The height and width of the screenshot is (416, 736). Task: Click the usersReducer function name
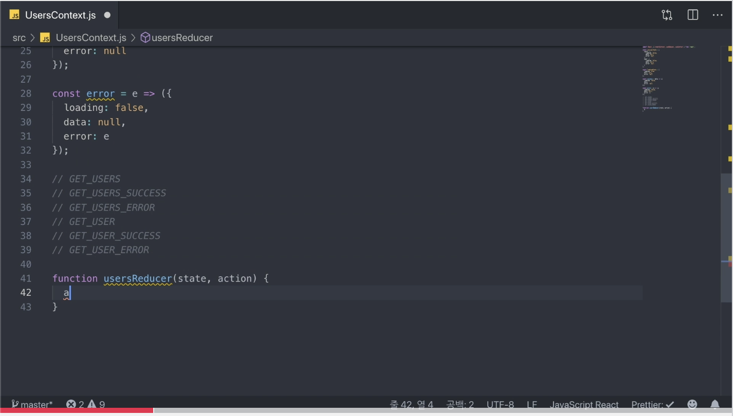[x=138, y=278]
